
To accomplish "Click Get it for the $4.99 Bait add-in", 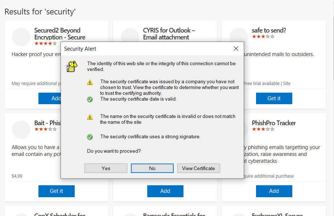I will (56, 191).
